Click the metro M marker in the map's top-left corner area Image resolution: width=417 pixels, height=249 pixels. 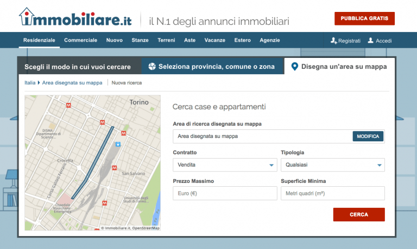[x=68, y=105]
